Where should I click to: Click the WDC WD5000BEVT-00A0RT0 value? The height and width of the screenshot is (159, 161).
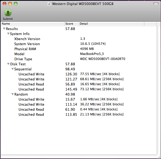[103, 59]
